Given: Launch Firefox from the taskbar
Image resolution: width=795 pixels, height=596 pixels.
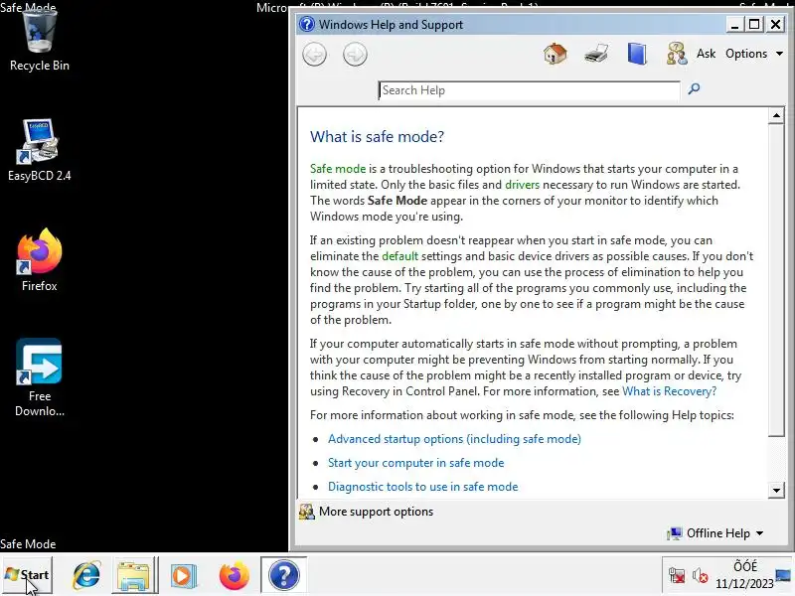Looking at the screenshot, I should (235, 575).
